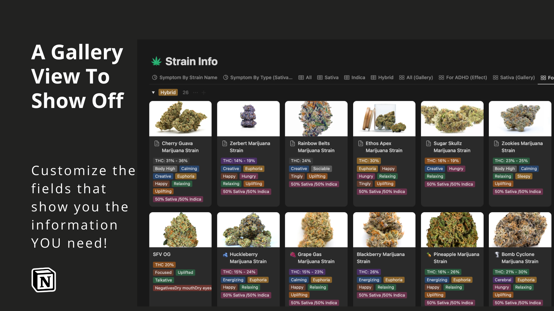The image size is (554, 311).
Task: Click the cannabis leaf icon beside Strain Info
Action: (x=156, y=61)
